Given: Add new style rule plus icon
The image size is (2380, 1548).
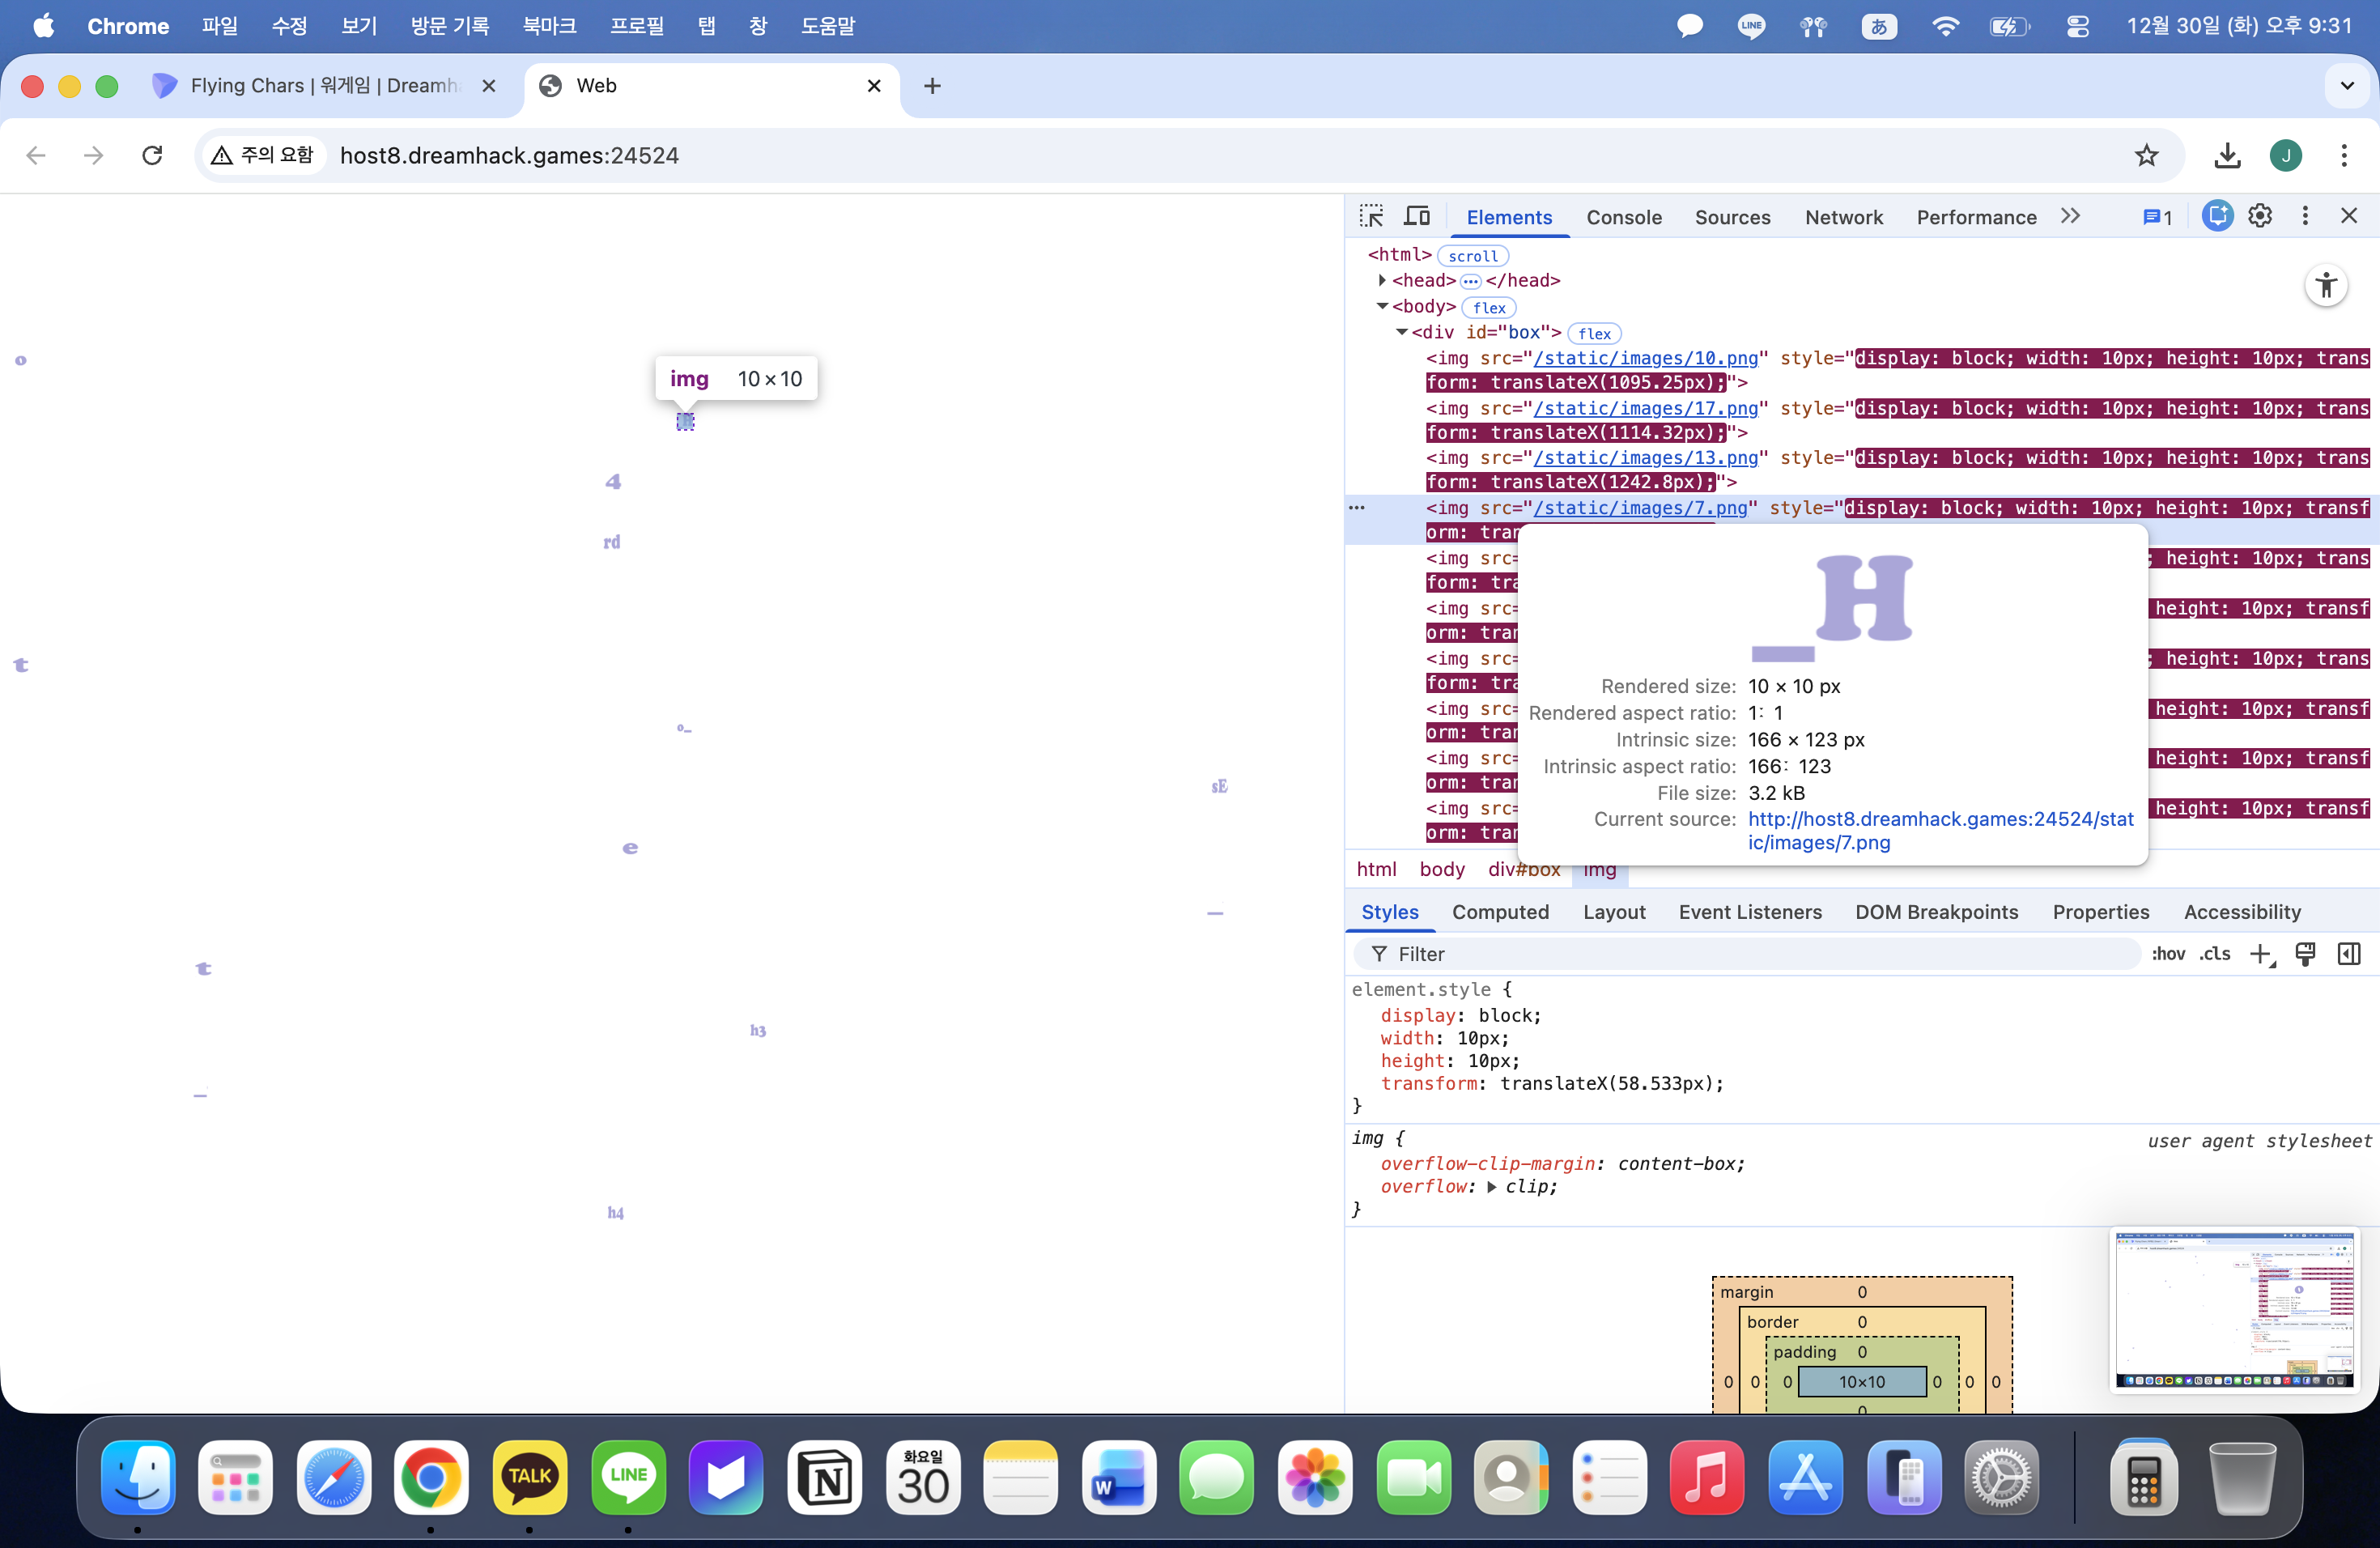Looking at the screenshot, I should point(2260,954).
